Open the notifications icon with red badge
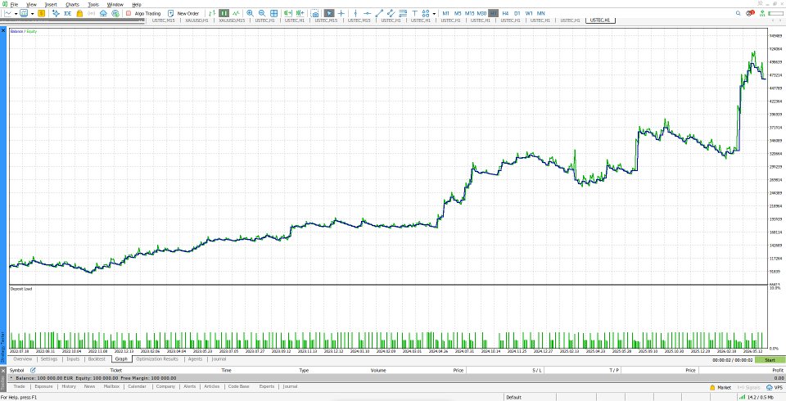The image size is (786, 401). point(750,13)
